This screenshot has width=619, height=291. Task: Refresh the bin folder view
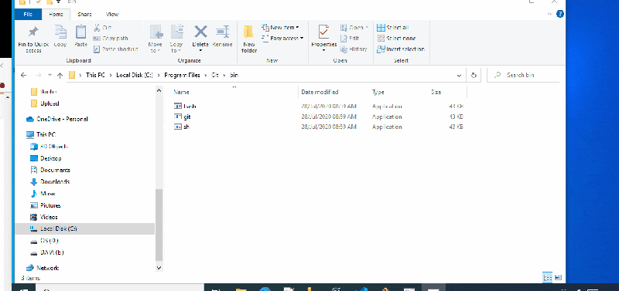tap(474, 75)
